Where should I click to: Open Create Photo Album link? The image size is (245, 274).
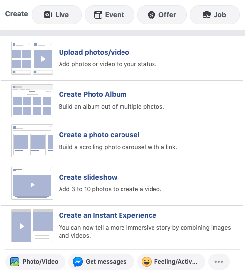click(x=93, y=94)
